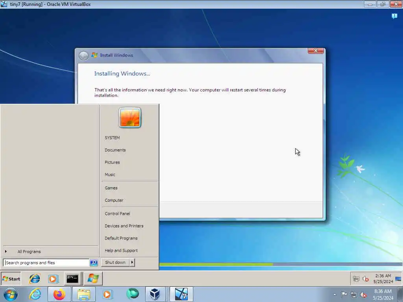Click the Install Windows title logo icon
Image resolution: width=403 pixels, height=302 pixels.
coord(94,55)
